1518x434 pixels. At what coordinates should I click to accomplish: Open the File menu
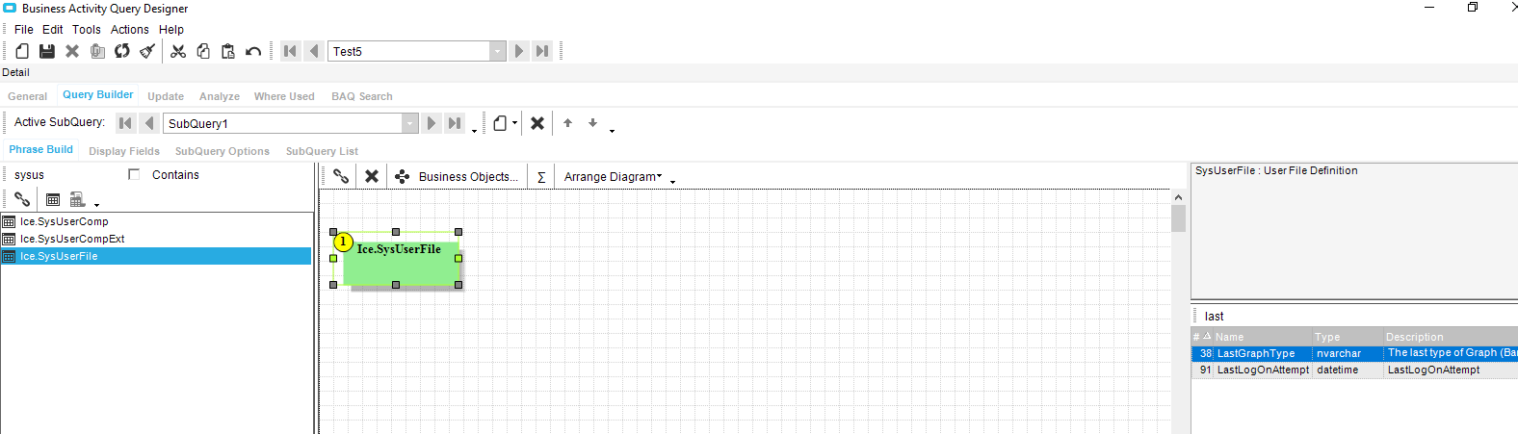(x=24, y=30)
